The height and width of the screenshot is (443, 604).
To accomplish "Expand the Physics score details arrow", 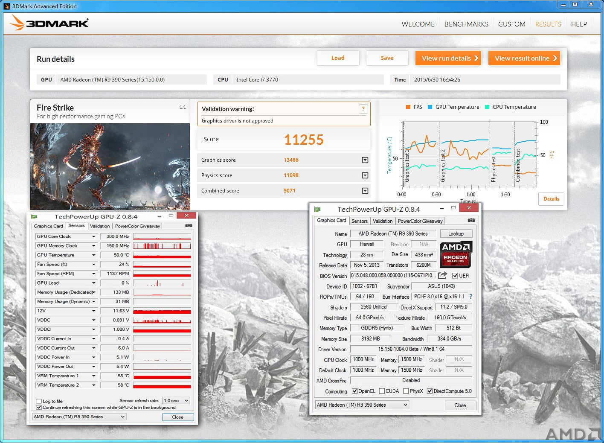I will tap(365, 175).
